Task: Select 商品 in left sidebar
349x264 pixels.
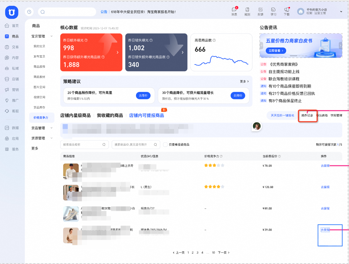Action: pyautogui.click(x=12, y=36)
